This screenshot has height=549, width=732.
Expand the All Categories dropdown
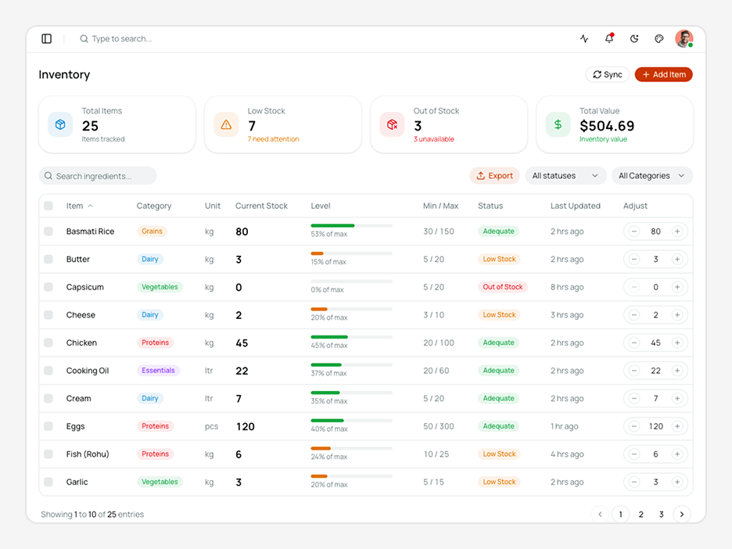coord(651,176)
